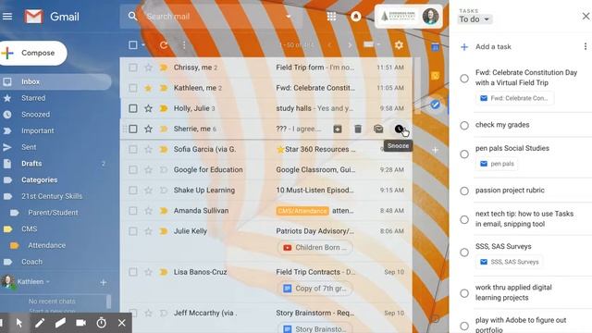Select the pen annotation tool
Viewport: 592px width, 333px height.
click(x=39, y=323)
